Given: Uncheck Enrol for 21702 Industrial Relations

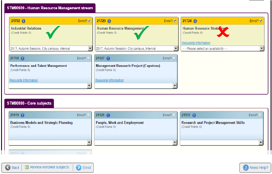Looking at the screenshot, I should click(x=89, y=21).
